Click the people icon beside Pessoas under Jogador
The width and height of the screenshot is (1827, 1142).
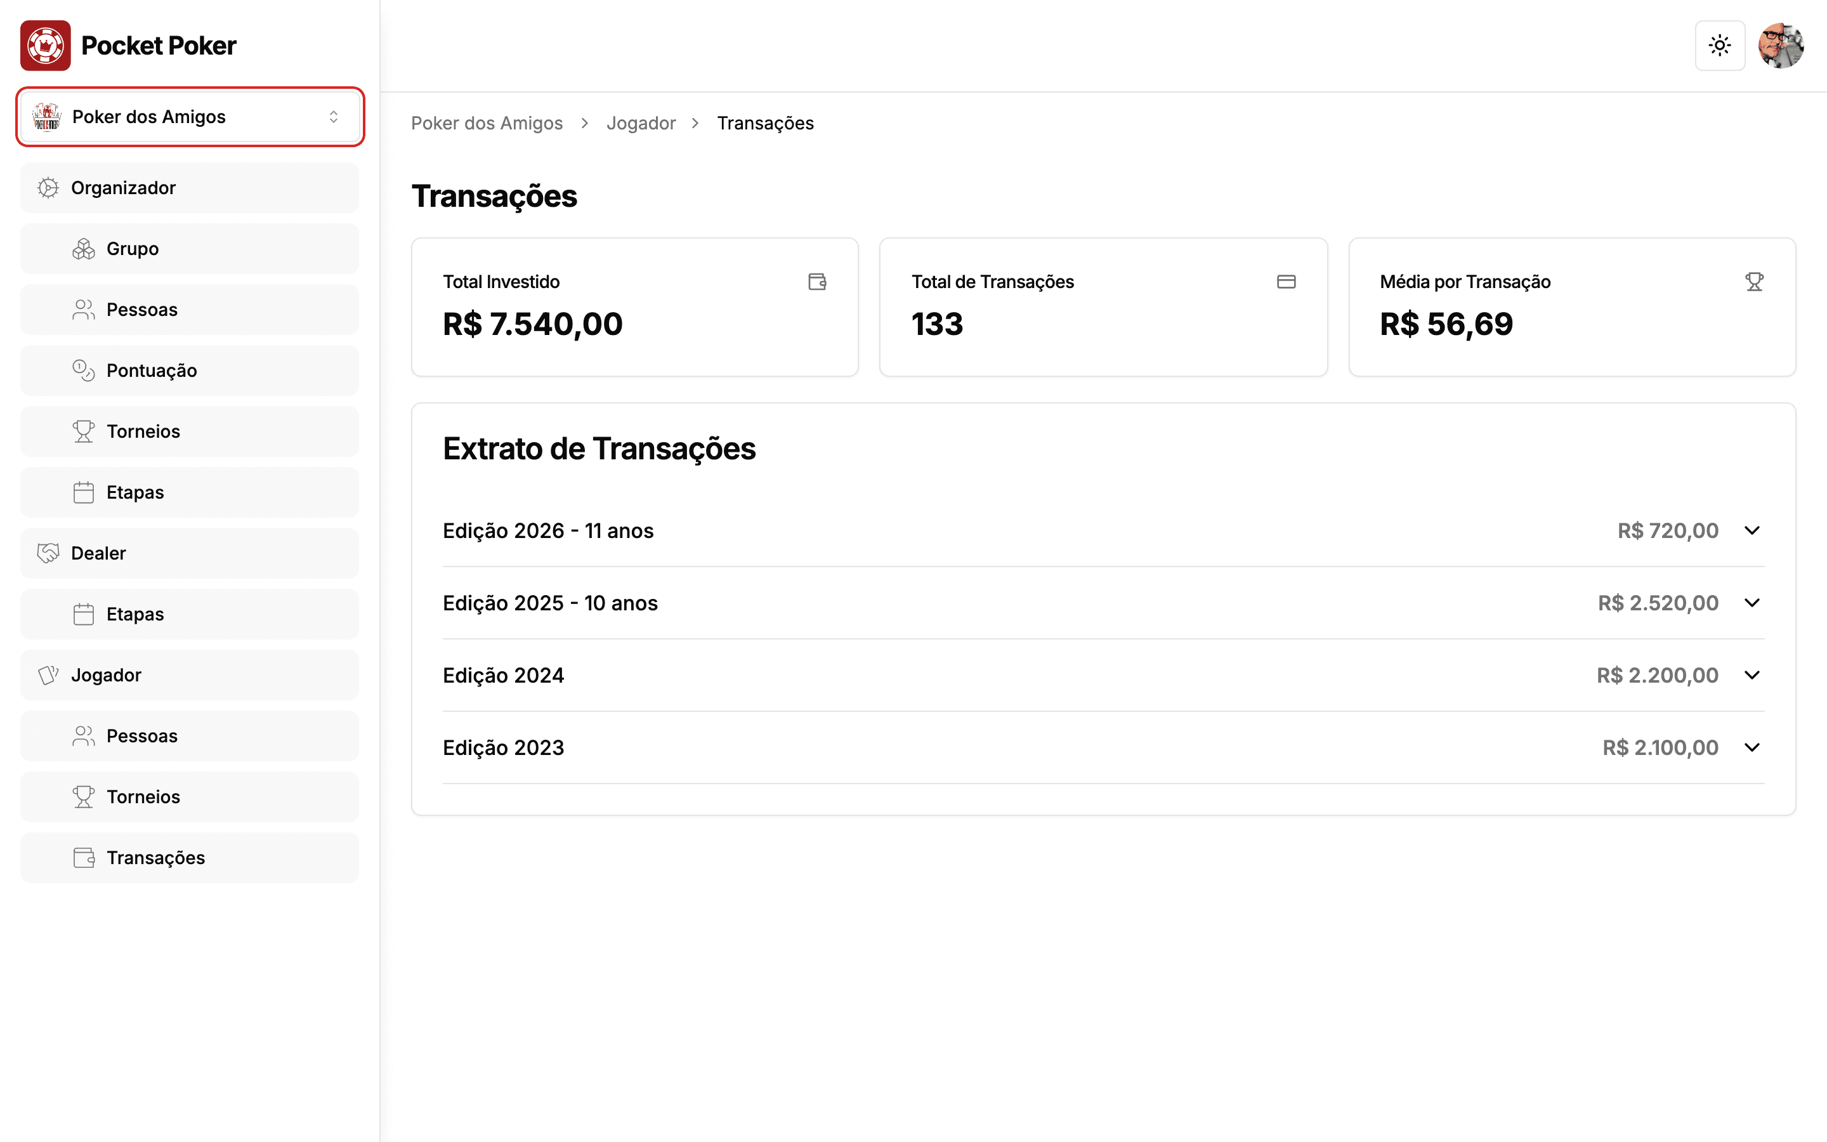[84, 736]
